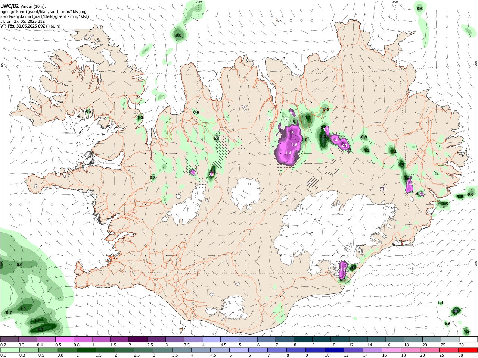Screen dimensions: 478x358
Task: Click the 0.5 medium green swatch in lower scale
Action: point(48,350)
